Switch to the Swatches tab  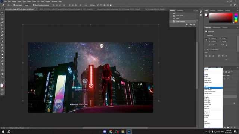tap(212, 10)
